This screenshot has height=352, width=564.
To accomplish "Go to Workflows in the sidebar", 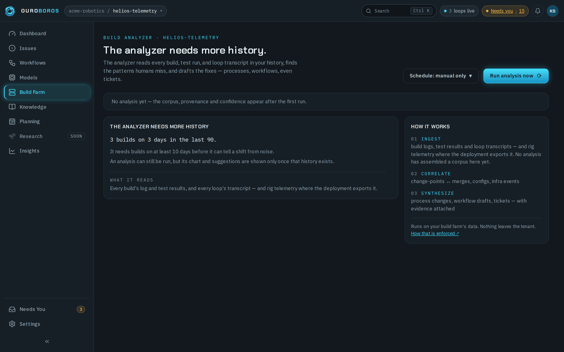I will [x=47, y=63].
